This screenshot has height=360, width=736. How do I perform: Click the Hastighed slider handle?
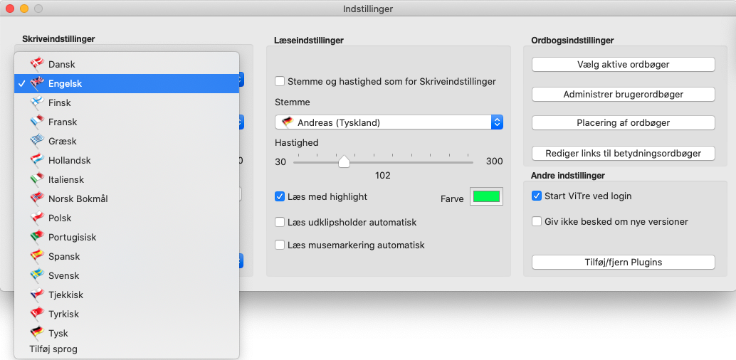click(344, 162)
